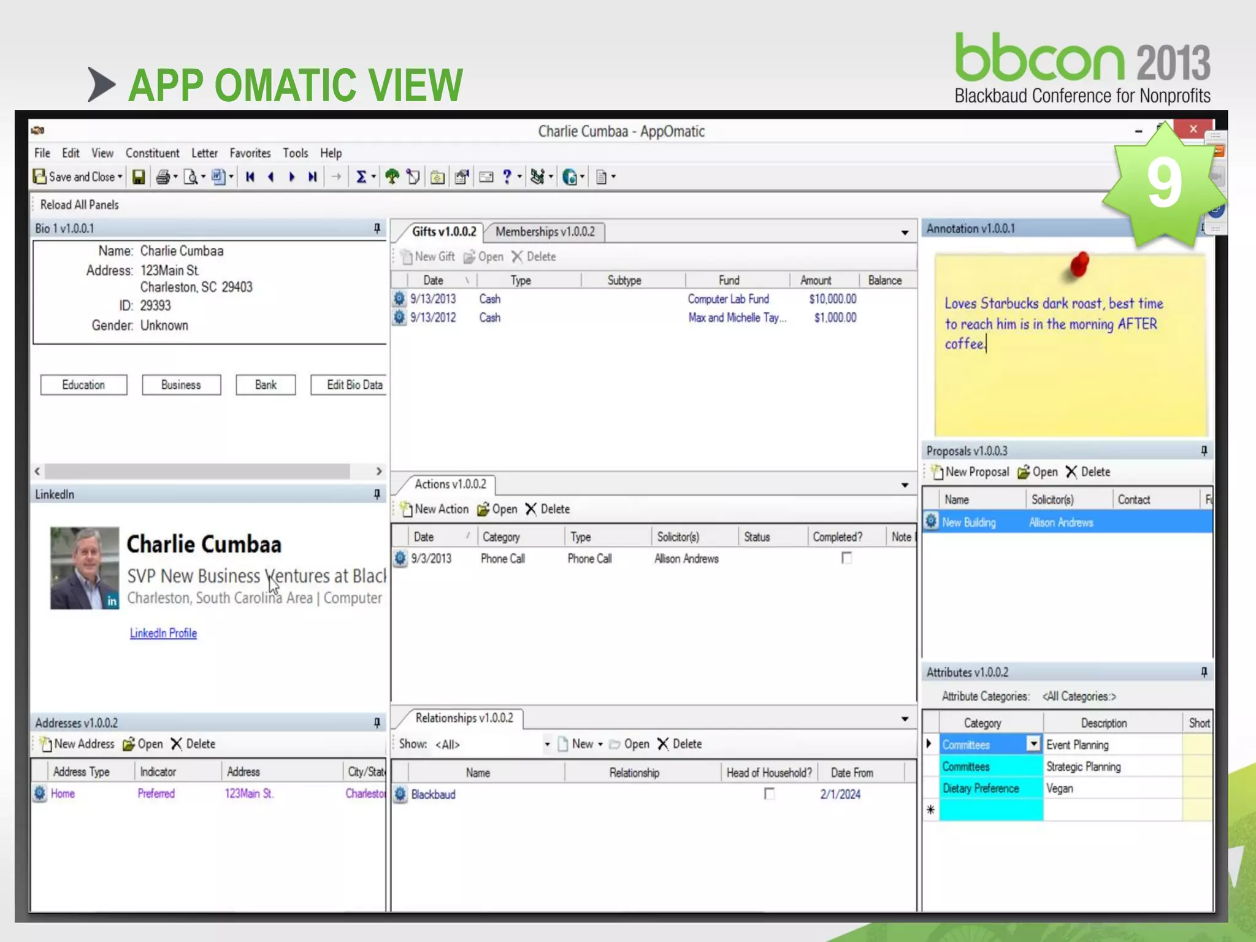Pin the Proposals panel
The width and height of the screenshot is (1256, 942).
click(x=1204, y=451)
